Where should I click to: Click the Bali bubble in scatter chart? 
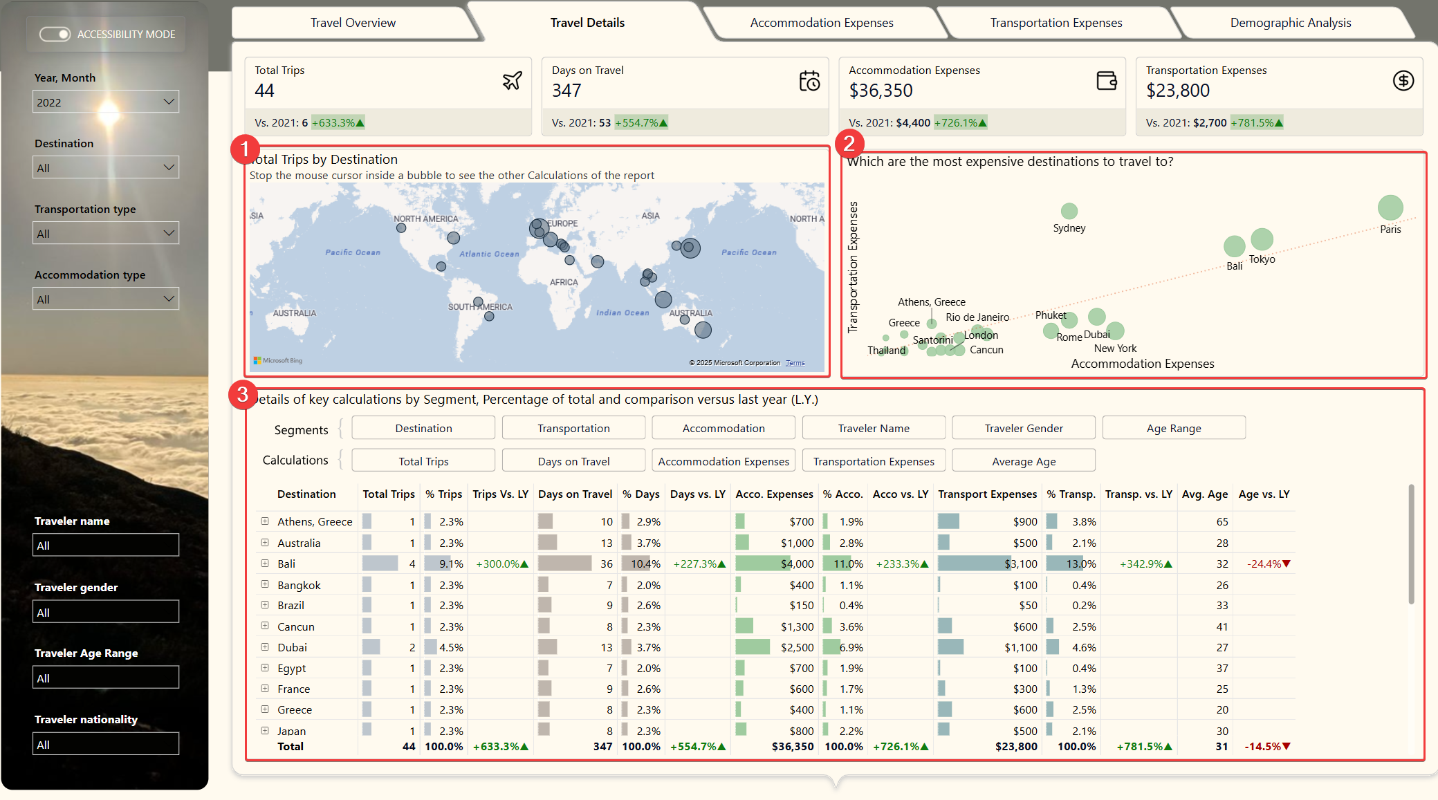tap(1235, 246)
